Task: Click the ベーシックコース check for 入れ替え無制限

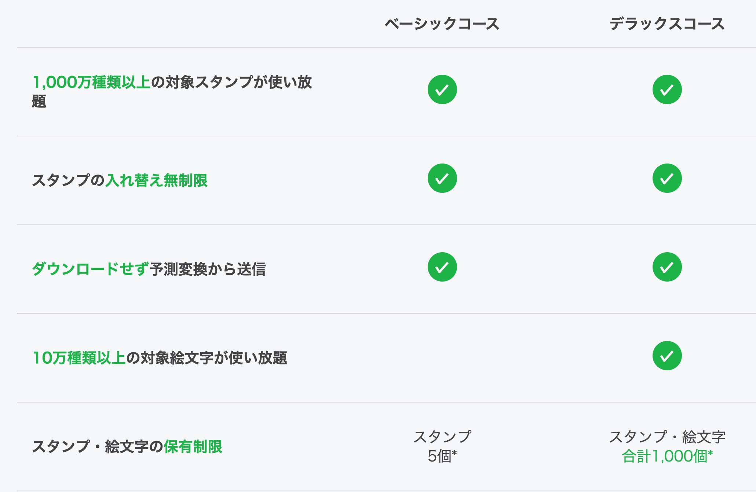Action: pos(442,178)
